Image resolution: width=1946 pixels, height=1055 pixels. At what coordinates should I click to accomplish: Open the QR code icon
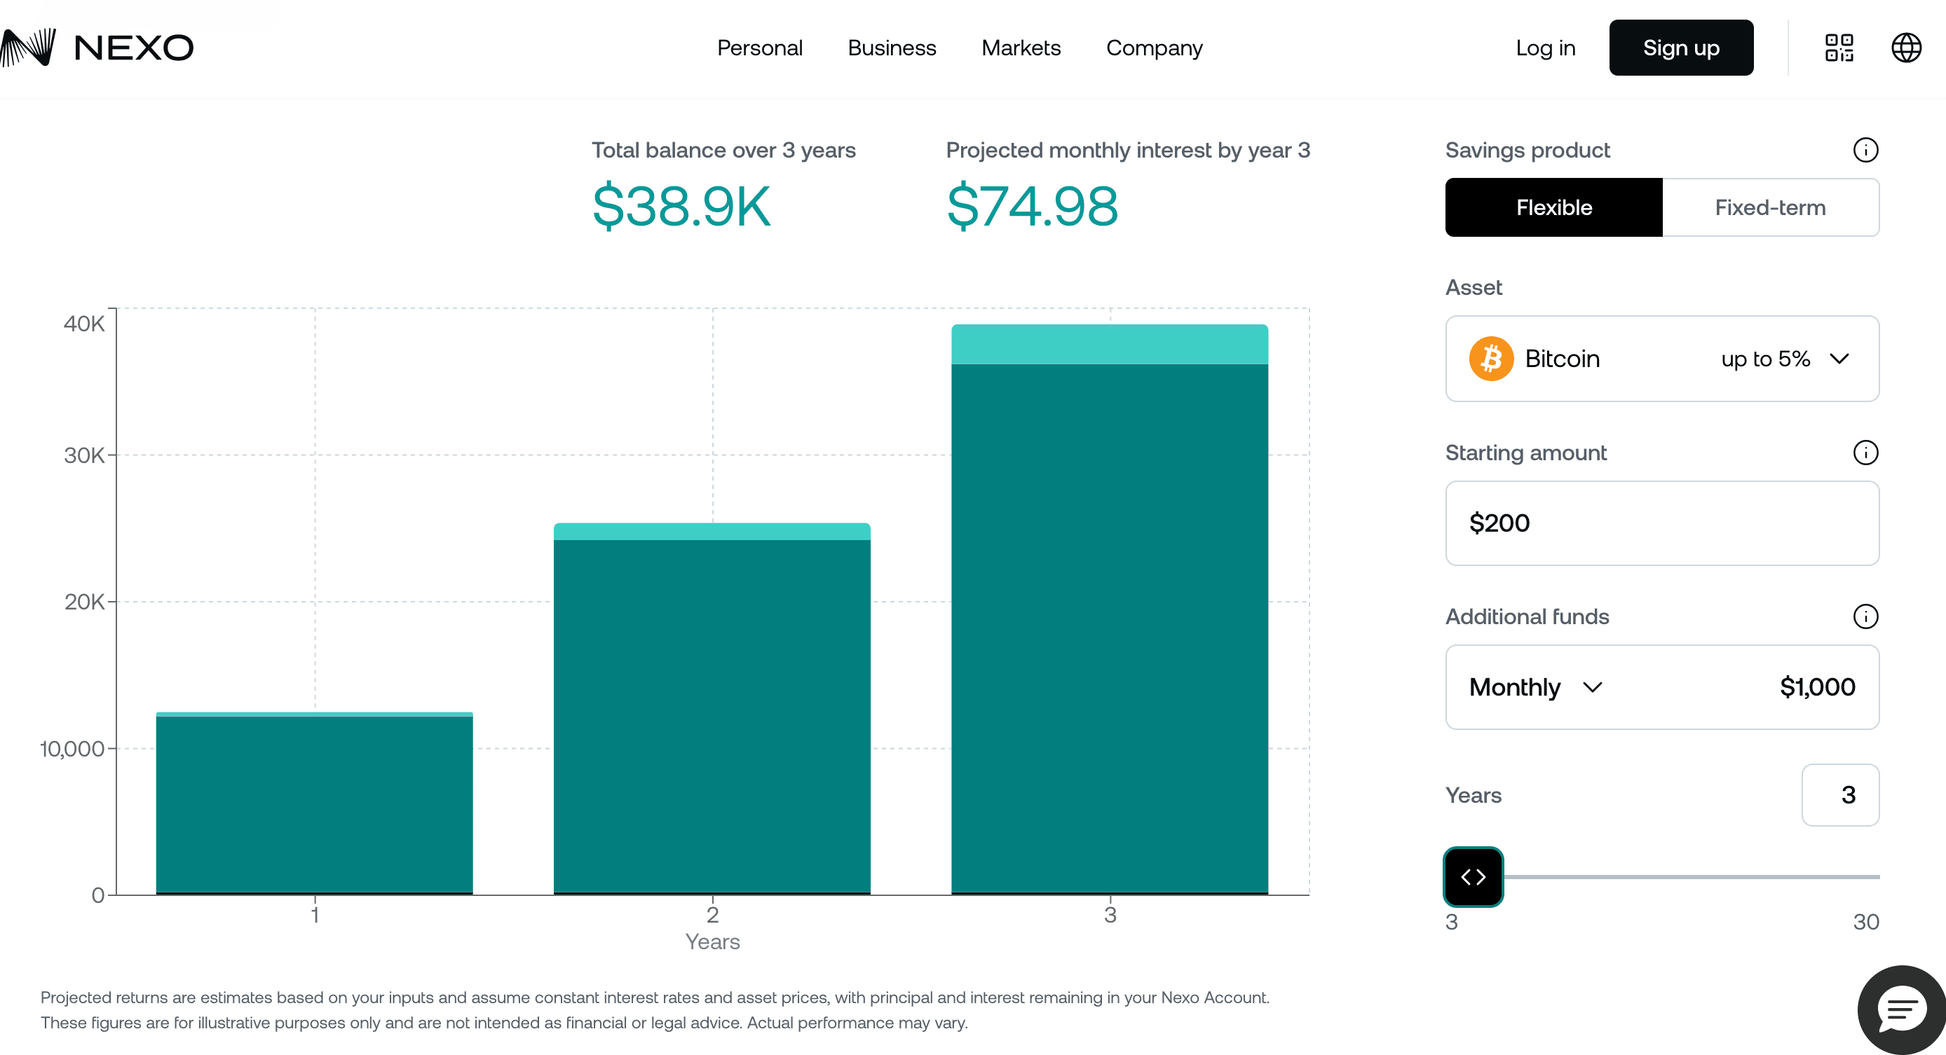(1839, 48)
